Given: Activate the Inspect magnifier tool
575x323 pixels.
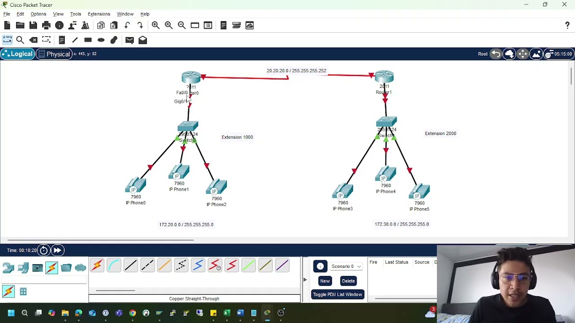Looking at the screenshot, I should click(x=20, y=40).
